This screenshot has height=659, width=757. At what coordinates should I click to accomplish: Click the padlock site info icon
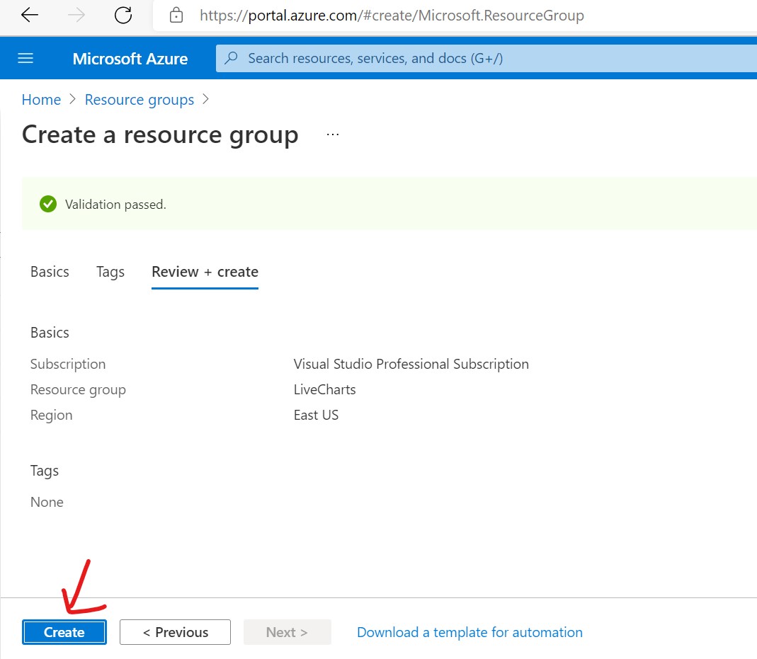click(x=176, y=16)
